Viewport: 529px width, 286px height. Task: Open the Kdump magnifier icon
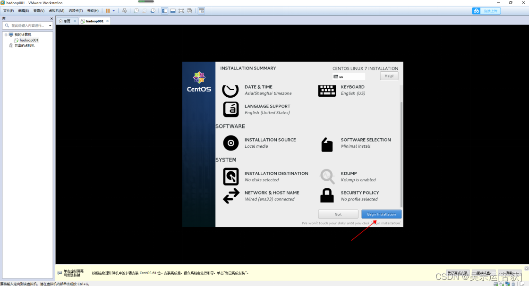(327, 177)
